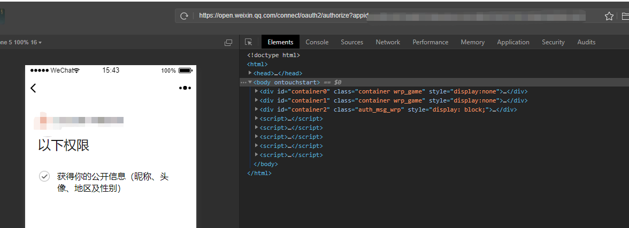Switch to the Application tab
629x228 pixels.
(x=513, y=42)
